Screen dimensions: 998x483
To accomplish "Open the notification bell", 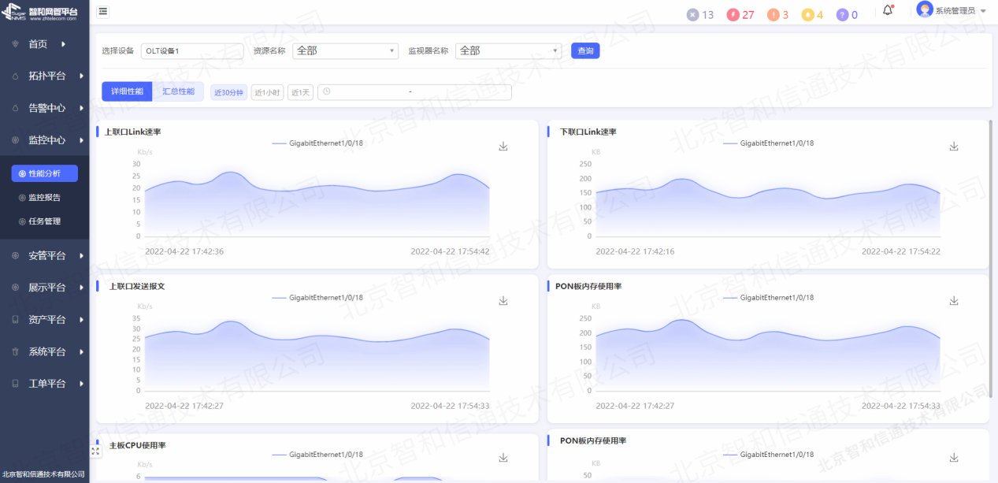I will [888, 10].
